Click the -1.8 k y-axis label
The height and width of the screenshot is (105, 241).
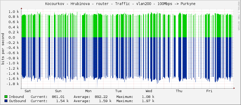pos(13,84)
